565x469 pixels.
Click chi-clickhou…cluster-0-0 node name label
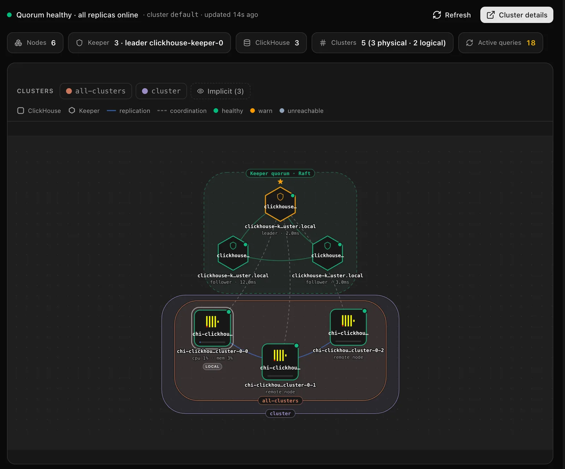212,351
